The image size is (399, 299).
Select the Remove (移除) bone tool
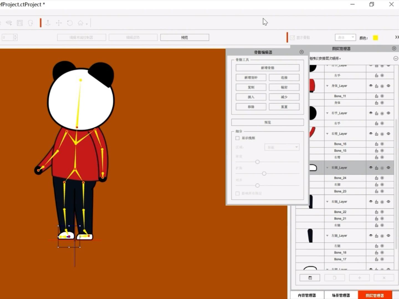(x=250, y=107)
